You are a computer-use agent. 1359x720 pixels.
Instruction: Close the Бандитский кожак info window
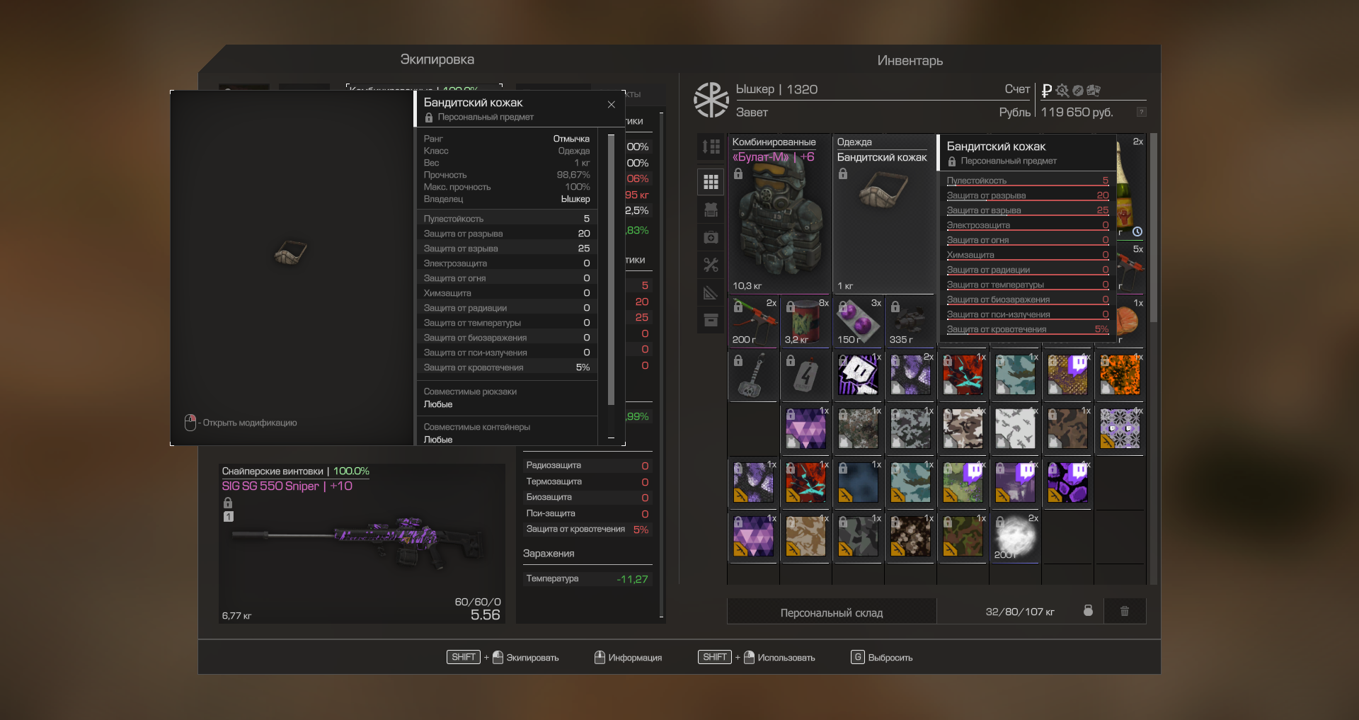(612, 105)
